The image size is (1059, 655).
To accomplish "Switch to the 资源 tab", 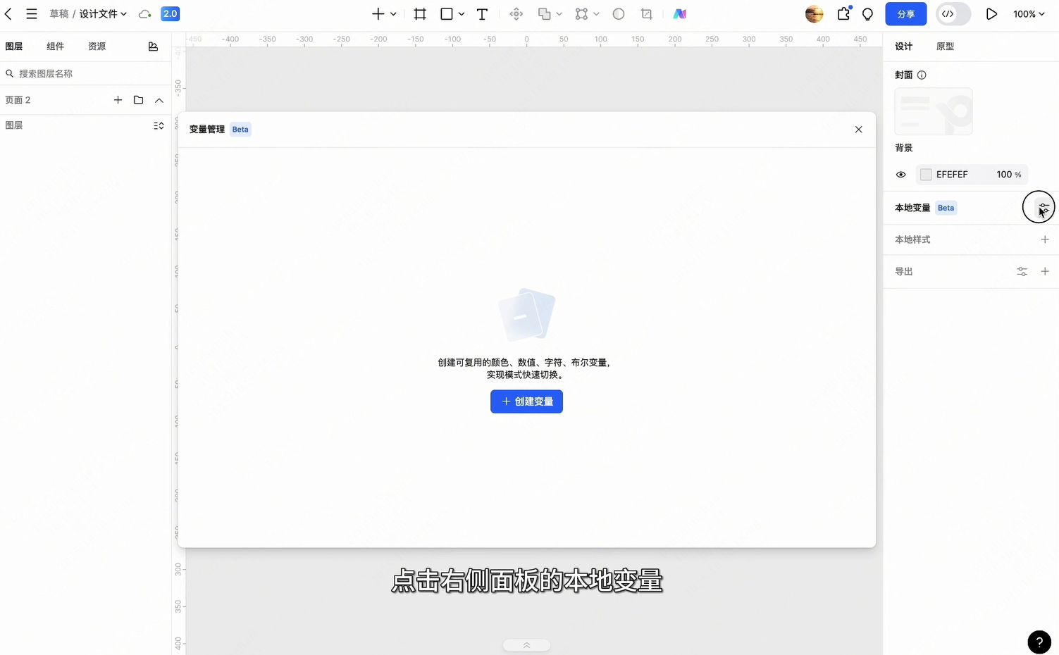I will (97, 46).
